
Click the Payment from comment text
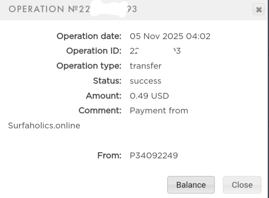tap(159, 111)
